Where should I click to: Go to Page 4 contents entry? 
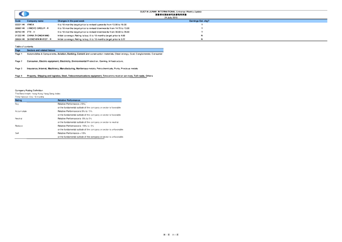[18, 76]
